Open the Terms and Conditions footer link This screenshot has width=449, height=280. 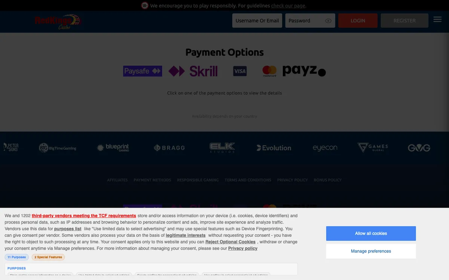(x=248, y=180)
